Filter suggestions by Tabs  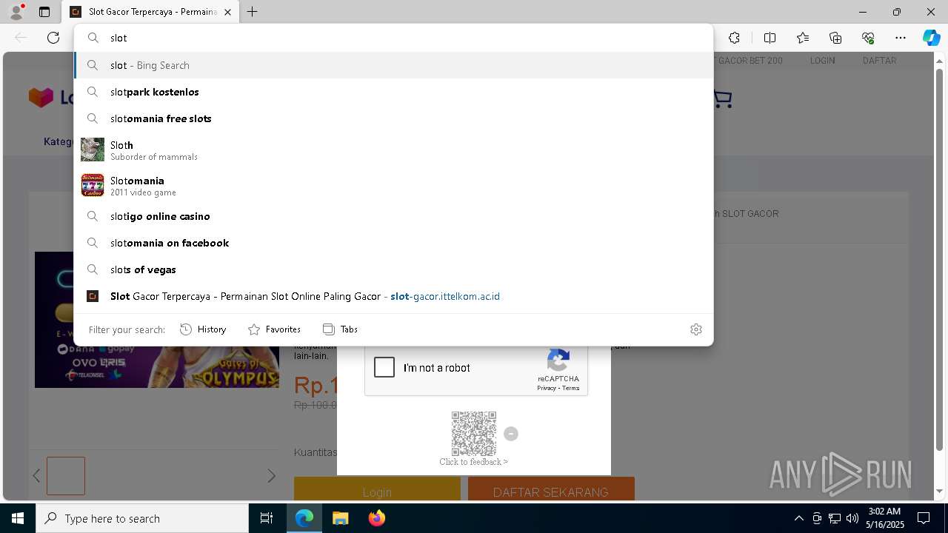[x=340, y=329]
